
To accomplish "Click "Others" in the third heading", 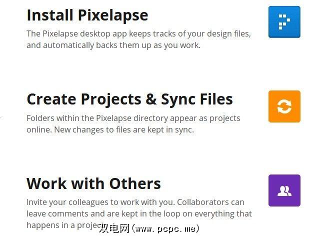I will 134,183.
